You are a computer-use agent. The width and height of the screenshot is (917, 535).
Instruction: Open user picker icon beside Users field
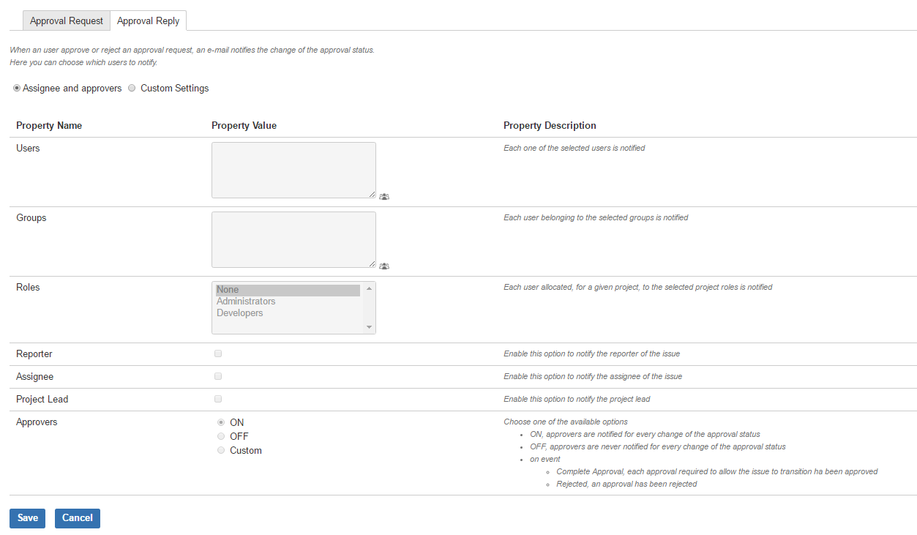384,197
